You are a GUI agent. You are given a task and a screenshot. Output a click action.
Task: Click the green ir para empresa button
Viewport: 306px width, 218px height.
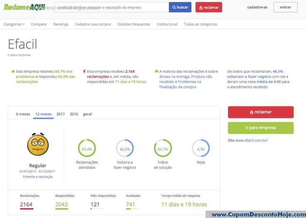tap(261, 128)
